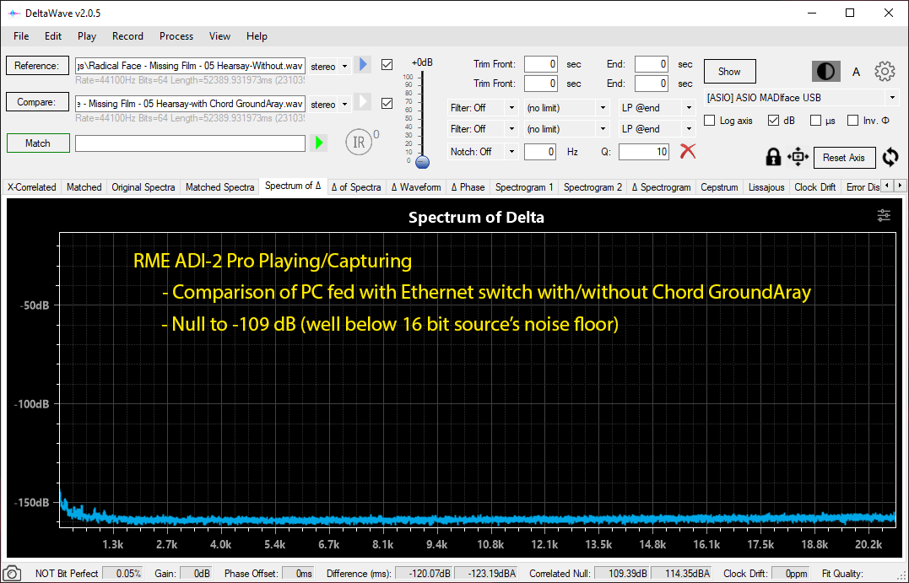This screenshot has width=909, height=583.
Task: Play the Compare track with grey arrow
Action: point(364,102)
